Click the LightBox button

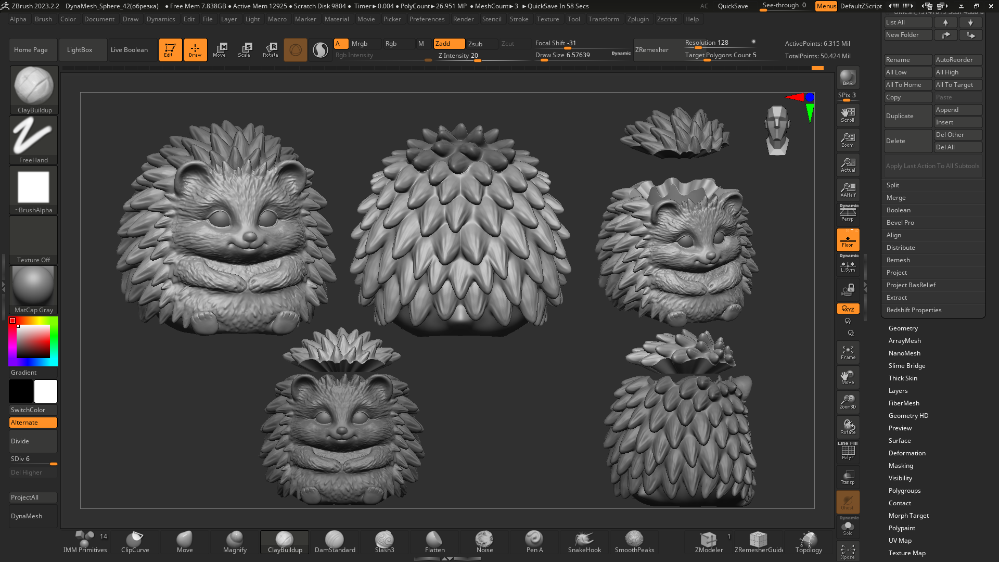80,50
